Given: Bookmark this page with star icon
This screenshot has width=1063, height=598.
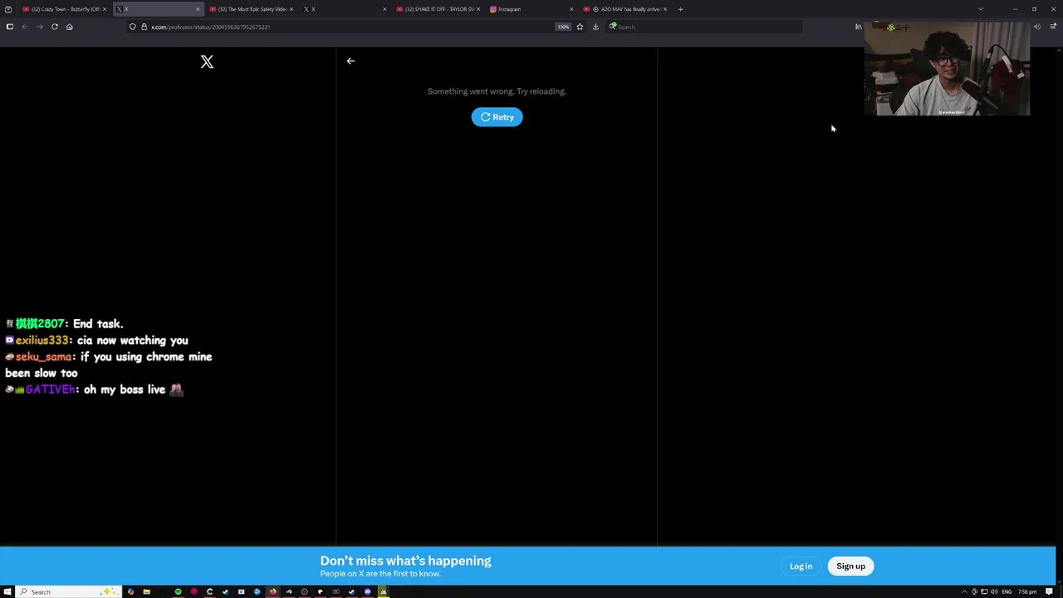Looking at the screenshot, I should coord(580,27).
